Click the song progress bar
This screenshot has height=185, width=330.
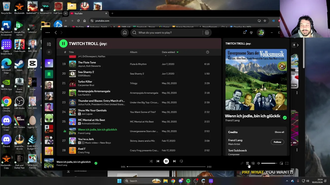pyautogui.click(x=166, y=167)
